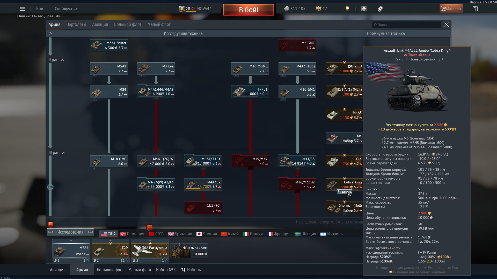Click the golden eagles currency icon
This screenshot has height=279, width=497.
[318, 9]
